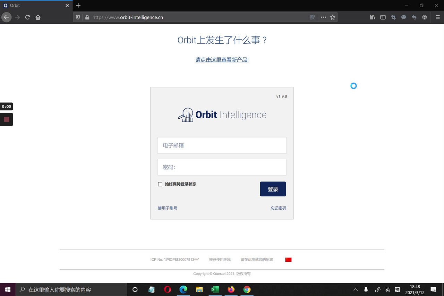Close the Orbit browser tab

click(67, 6)
